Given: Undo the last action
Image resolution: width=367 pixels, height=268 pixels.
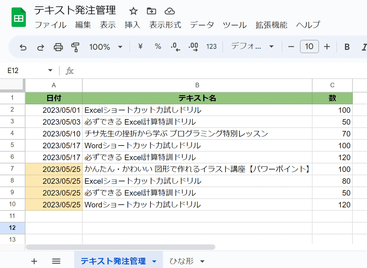Looking at the screenshot, I should click(x=23, y=47).
